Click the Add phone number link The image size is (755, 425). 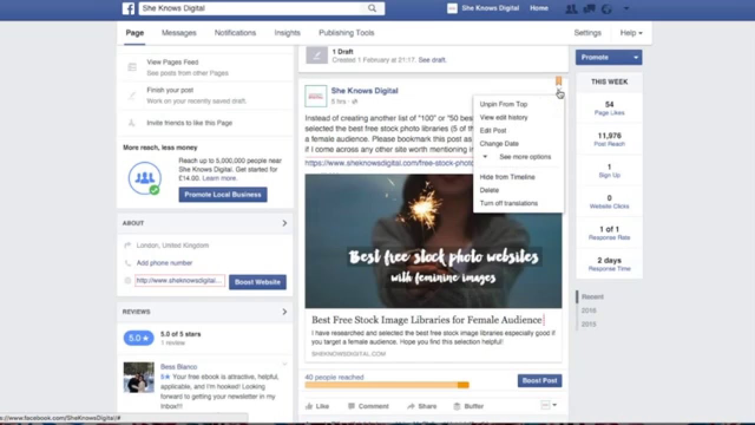(165, 263)
